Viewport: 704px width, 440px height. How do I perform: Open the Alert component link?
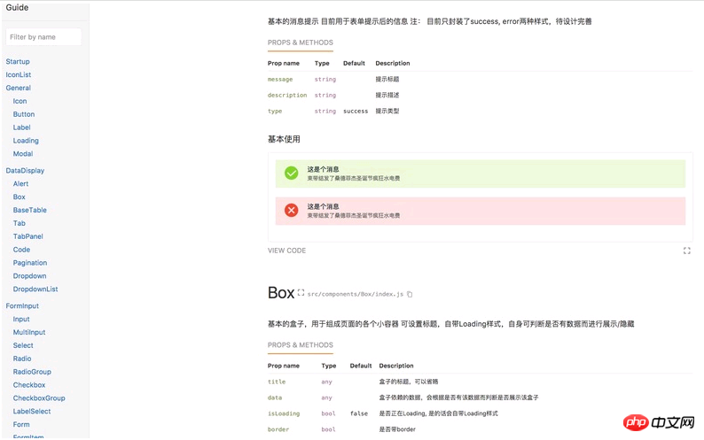point(20,184)
